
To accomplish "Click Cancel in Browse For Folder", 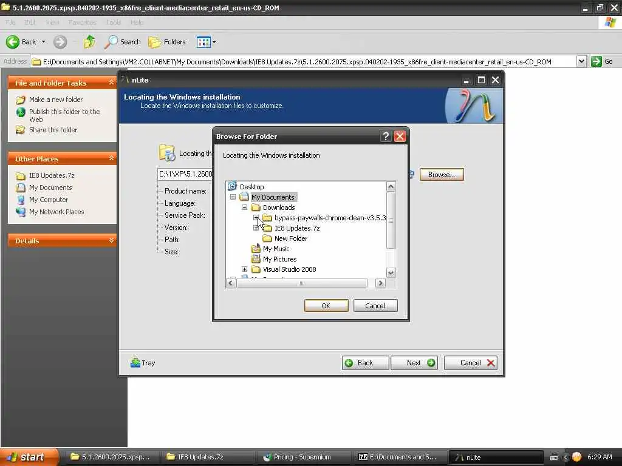I will tap(375, 306).
